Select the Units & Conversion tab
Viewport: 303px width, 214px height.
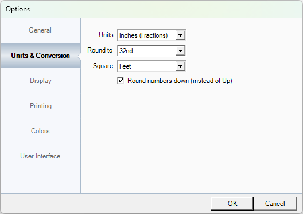tap(40, 56)
